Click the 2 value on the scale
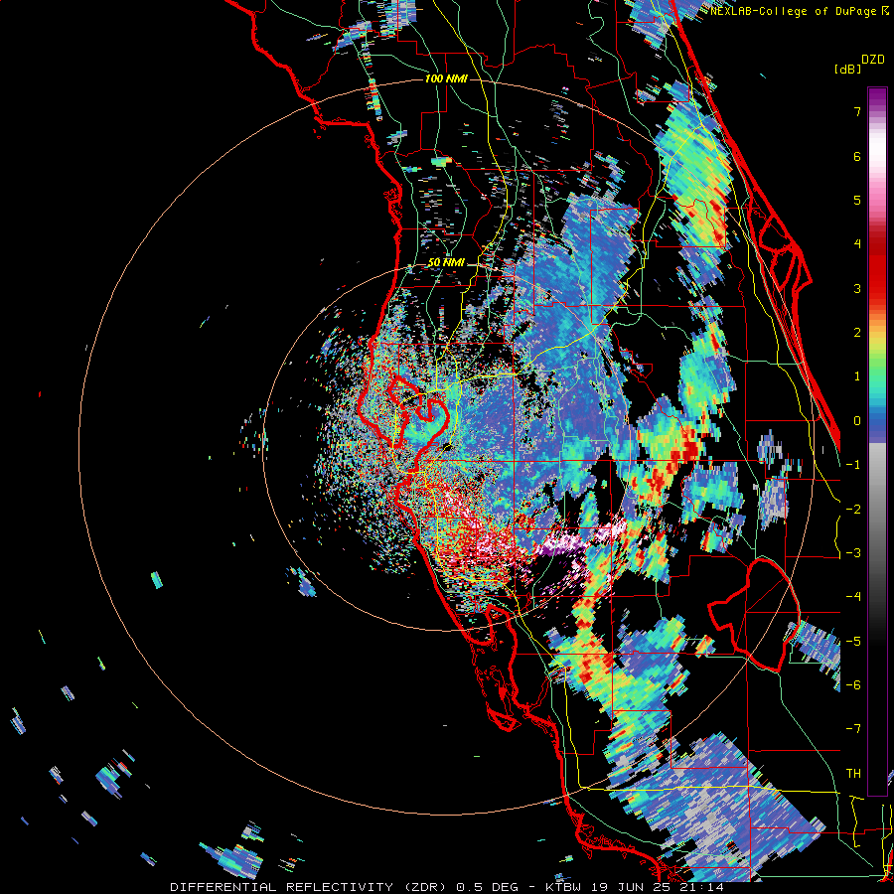Screen dimensions: 894x894 tap(857, 333)
